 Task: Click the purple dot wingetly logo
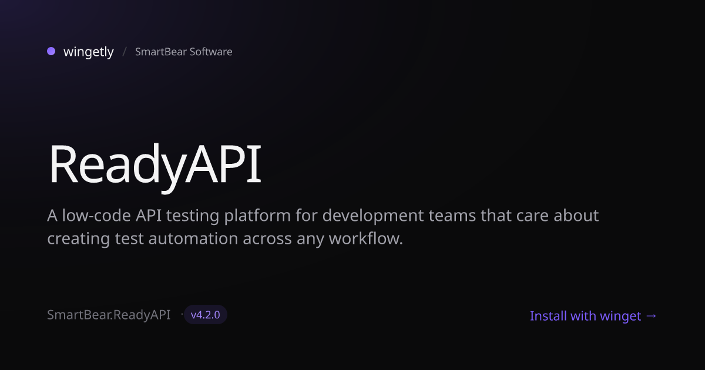[51, 52]
